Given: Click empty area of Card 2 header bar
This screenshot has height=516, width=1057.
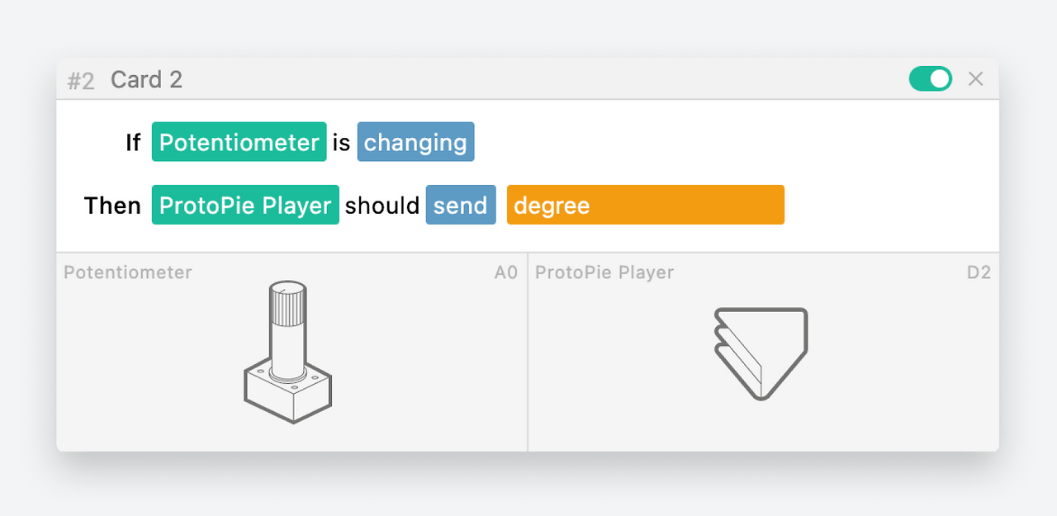Looking at the screenshot, I should pyautogui.click(x=545, y=79).
